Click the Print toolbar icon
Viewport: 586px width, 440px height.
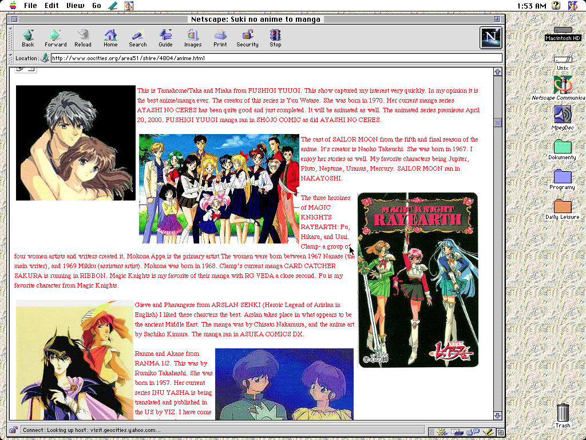220,38
